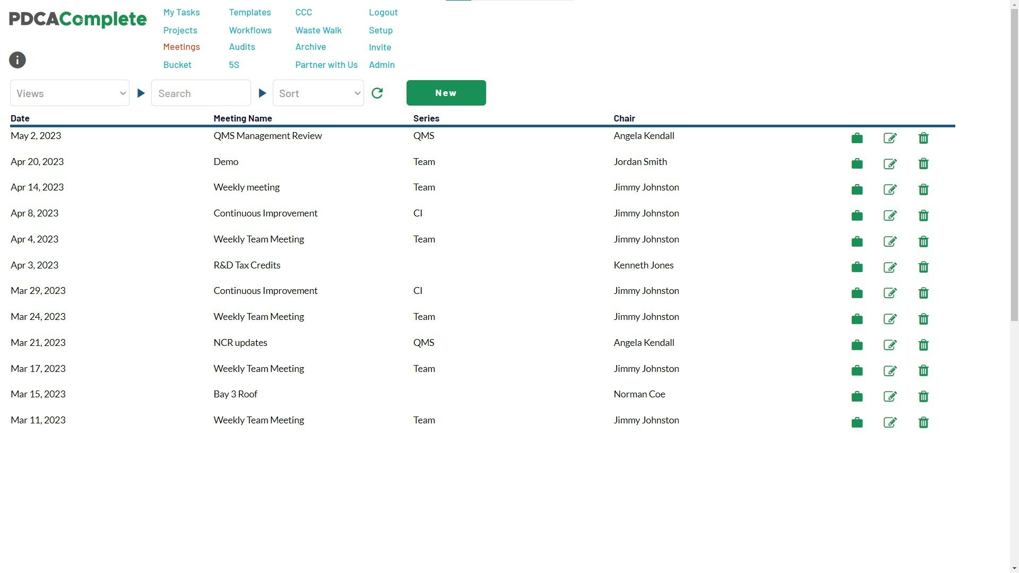Go to the Projects menu item
This screenshot has height=573, width=1019.
pos(180,30)
